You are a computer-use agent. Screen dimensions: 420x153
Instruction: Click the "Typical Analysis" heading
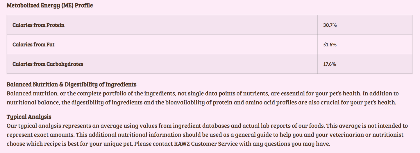pos(29,117)
